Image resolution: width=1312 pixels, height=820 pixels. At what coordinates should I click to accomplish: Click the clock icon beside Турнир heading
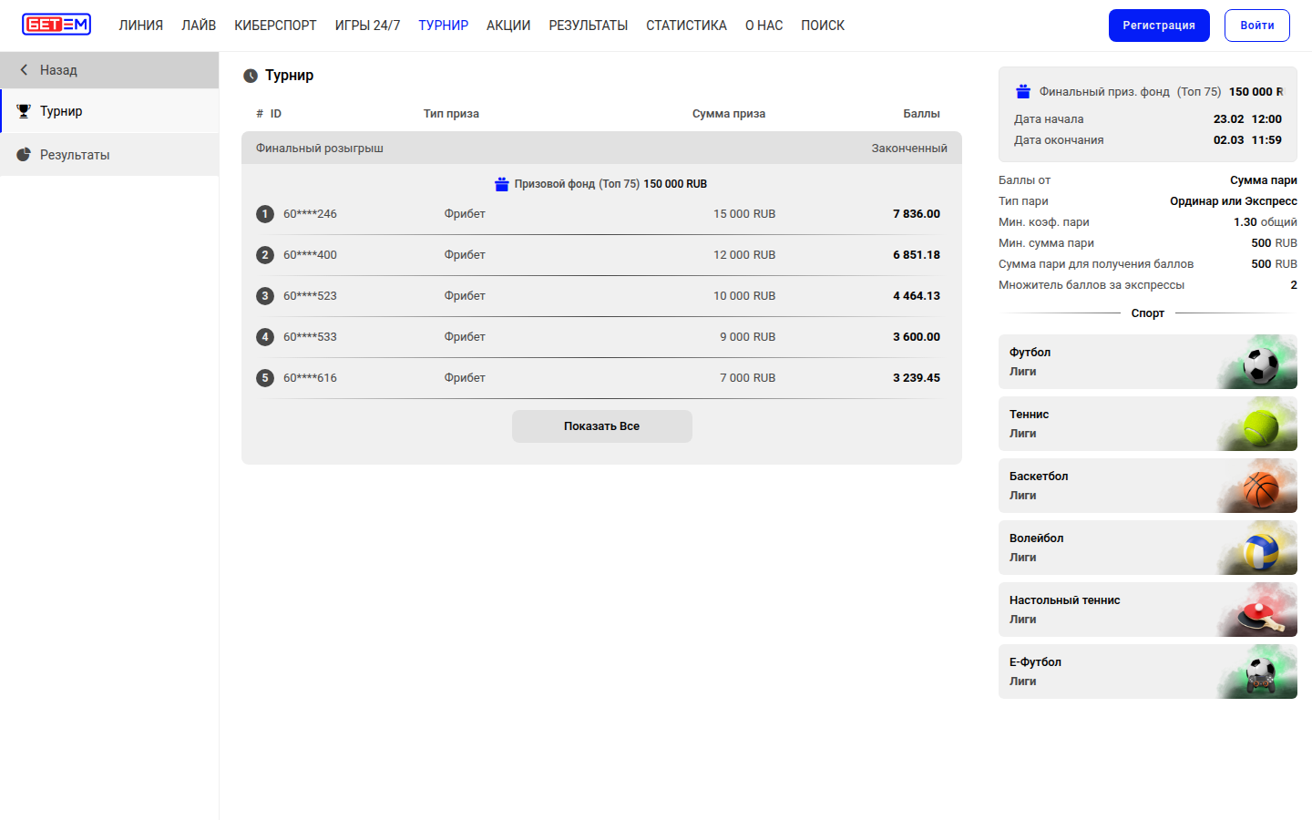[251, 76]
